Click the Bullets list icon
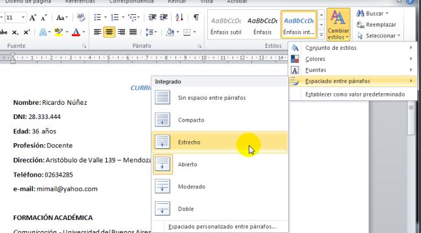Viewport: 421px width, 233px height. [x=97, y=17]
